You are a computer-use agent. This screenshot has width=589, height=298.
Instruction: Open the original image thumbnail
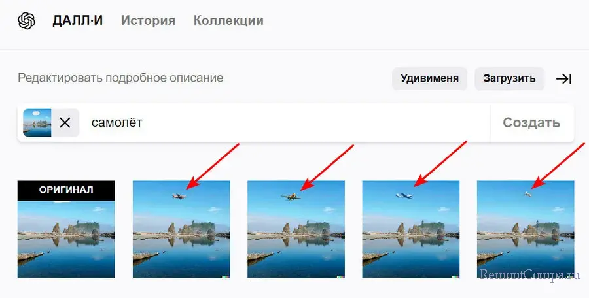tap(66, 229)
